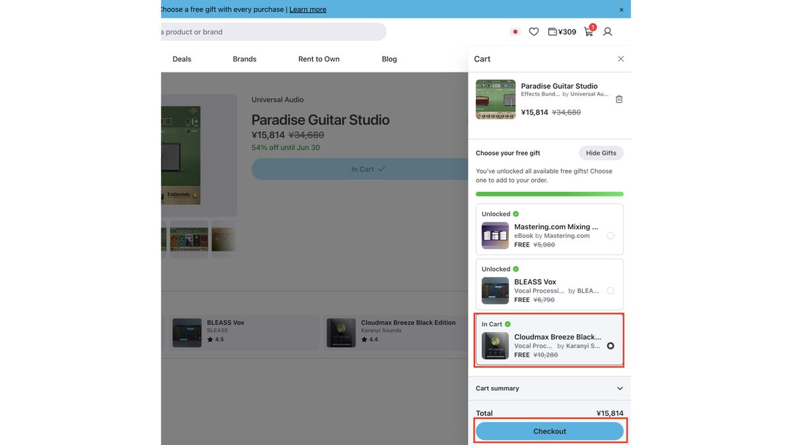Viewport: 792px width, 445px height.
Task: Open the Rent to Own menu item
Action: [319, 59]
